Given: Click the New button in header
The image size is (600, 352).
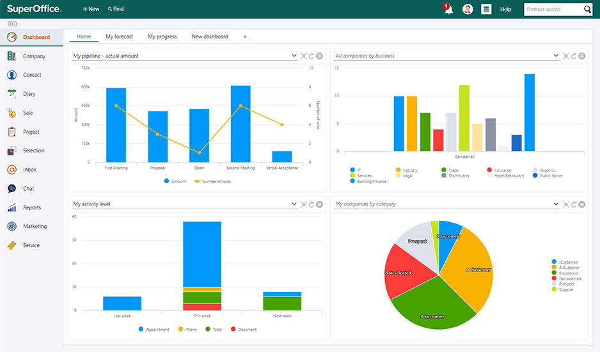Looking at the screenshot, I should click(x=91, y=9).
